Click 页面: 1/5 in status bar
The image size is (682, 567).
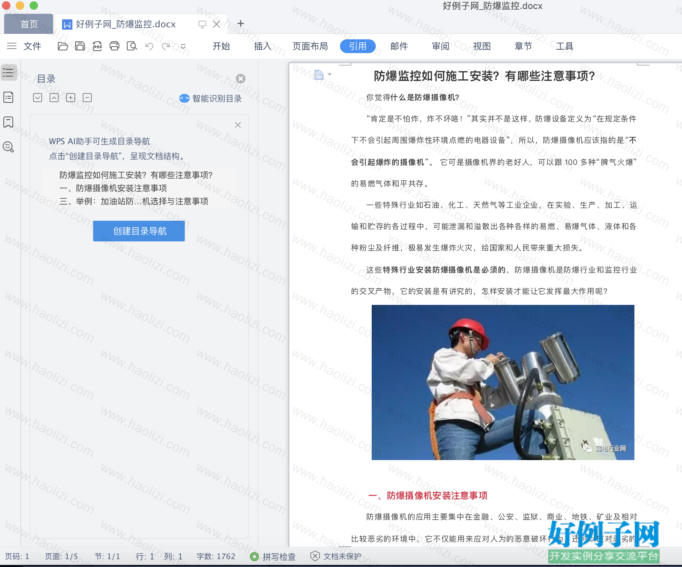click(x=61, y=556)
